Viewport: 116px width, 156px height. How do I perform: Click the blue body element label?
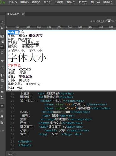(x=11, y=32)
